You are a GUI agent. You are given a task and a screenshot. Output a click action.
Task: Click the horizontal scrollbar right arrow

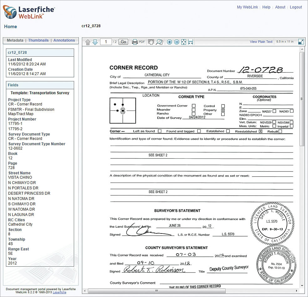point(297,291)
